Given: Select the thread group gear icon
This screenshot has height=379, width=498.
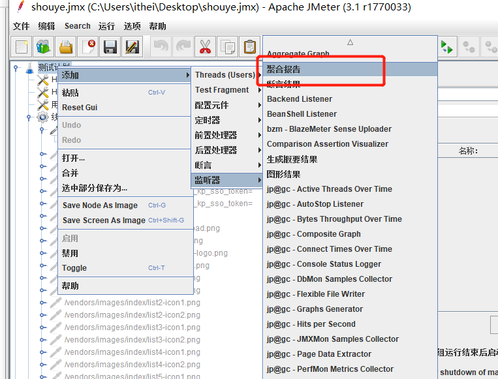Looking at the screenshot, I should click(x=42, y=117).
